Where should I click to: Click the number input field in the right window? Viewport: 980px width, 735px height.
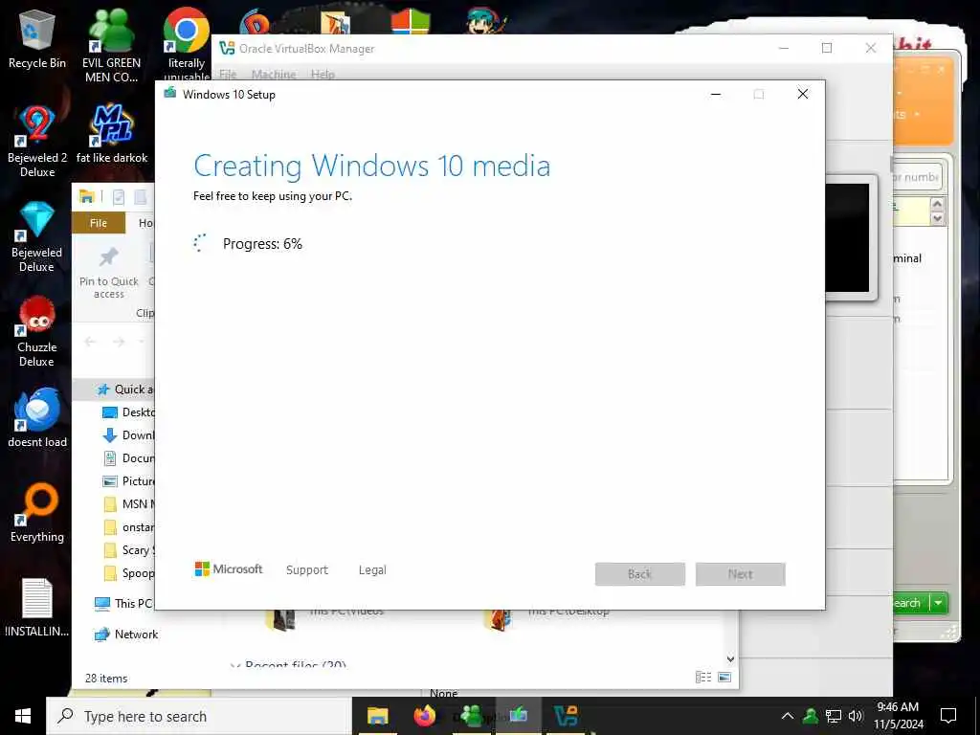point(916,177)
